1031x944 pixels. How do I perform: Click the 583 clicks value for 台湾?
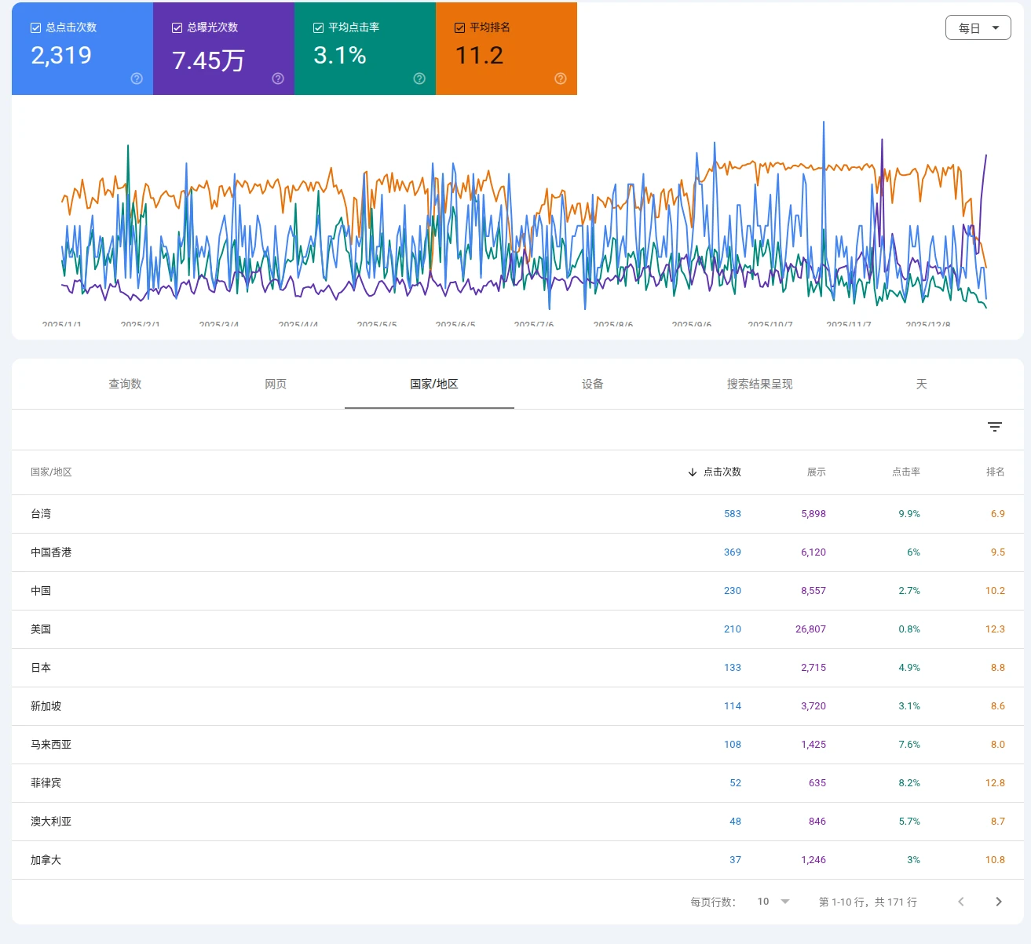point(733,513)
